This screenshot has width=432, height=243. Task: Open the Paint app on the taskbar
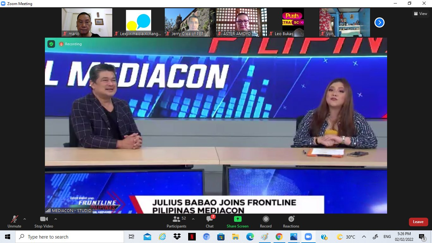264,237
